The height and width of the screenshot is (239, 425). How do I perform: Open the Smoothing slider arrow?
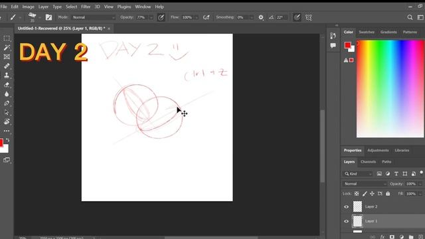[252, 17]
